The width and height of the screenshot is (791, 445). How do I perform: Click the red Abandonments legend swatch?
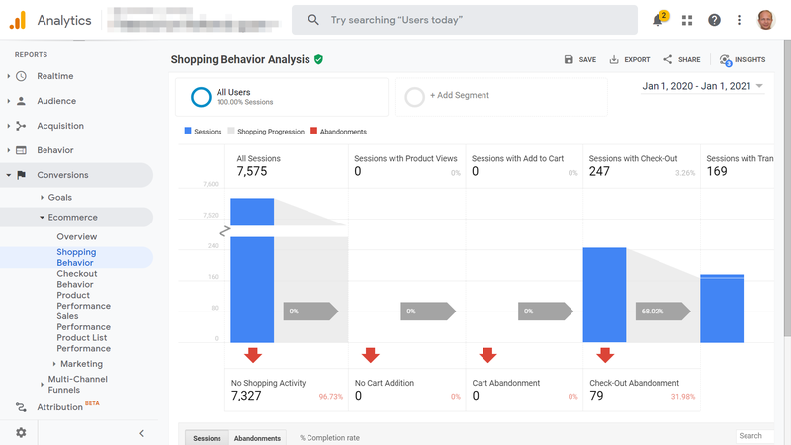(313, 131)
